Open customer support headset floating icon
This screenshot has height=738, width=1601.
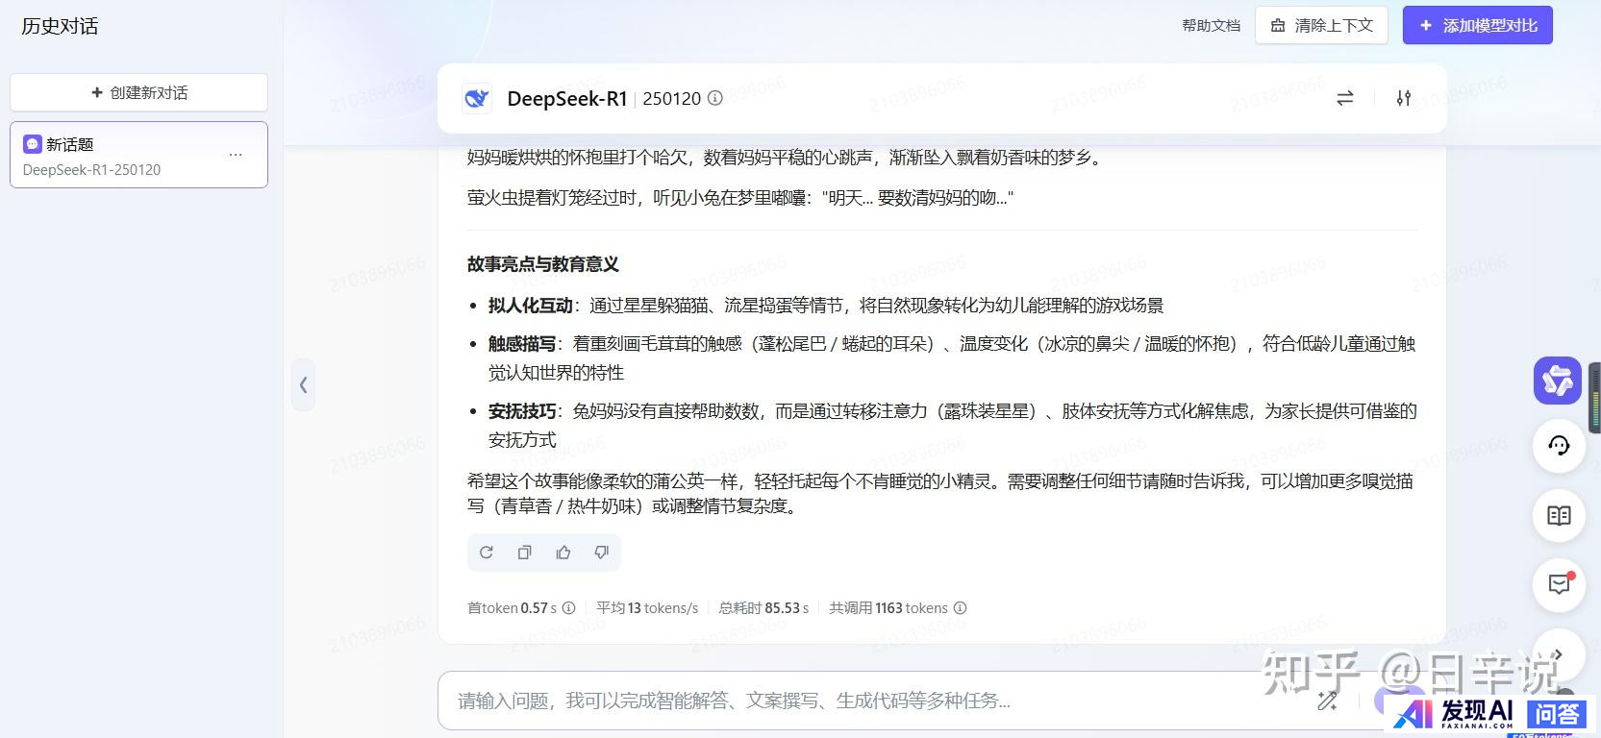coord(1559,446)
